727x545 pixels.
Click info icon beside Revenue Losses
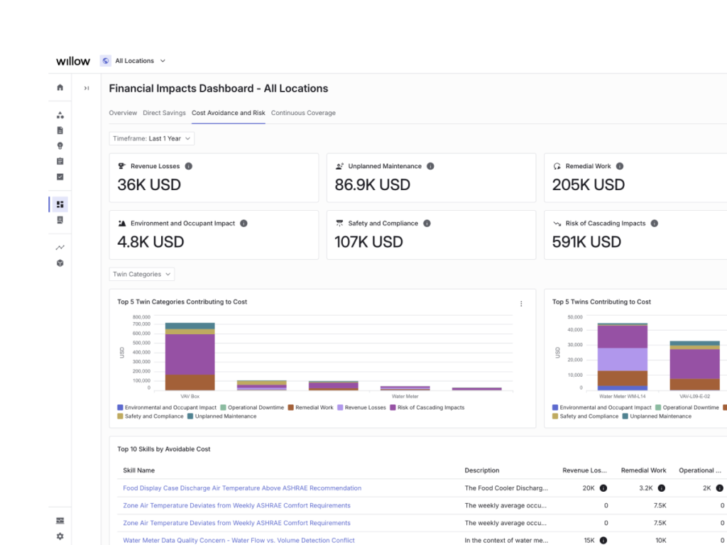coord(189,166)
